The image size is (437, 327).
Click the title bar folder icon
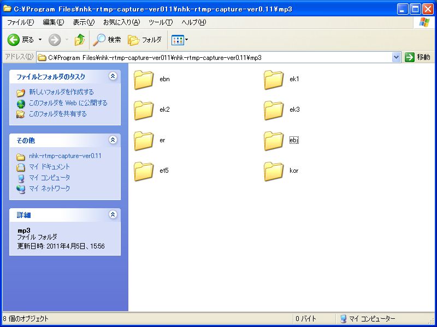7,8
